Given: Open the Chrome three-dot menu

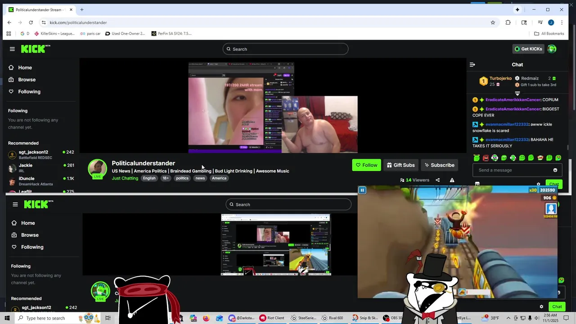Looking at the screenshot, I should click(562, 22).
